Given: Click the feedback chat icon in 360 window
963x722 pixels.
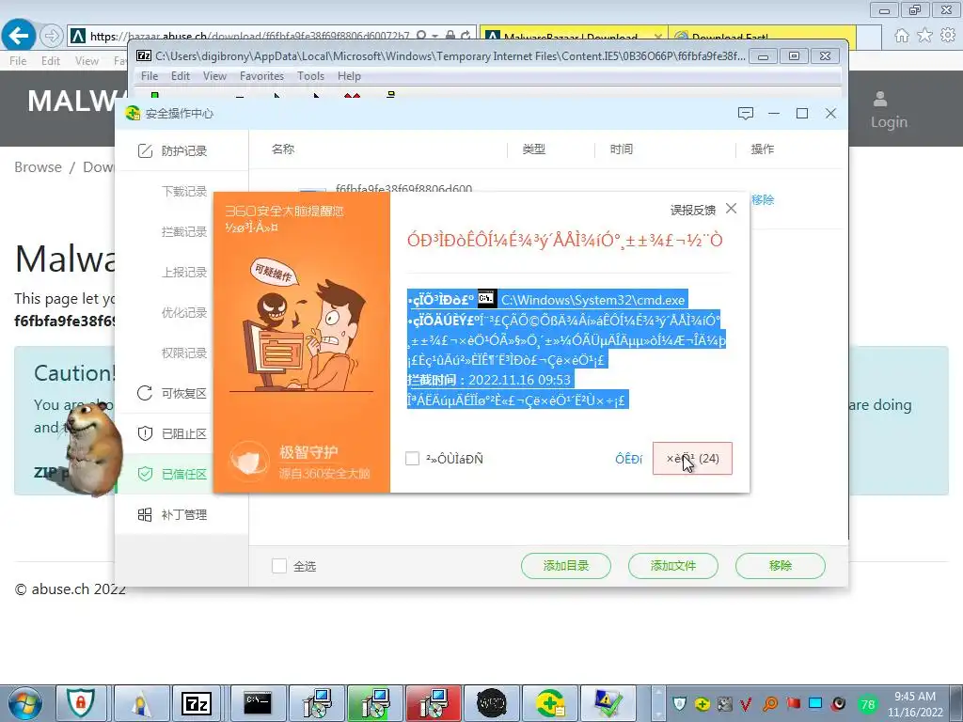Looking at the screenshot, I should click(x=746, y=114).
